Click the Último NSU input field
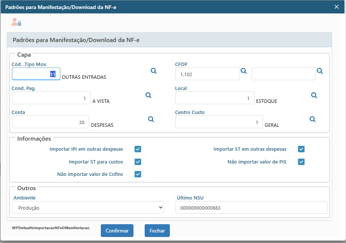346x243 pixels. coord(251,207)
